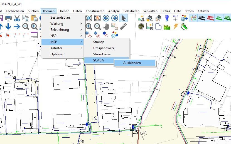Click the navigate back arrow icon
Image resolution: width=231 pixels, height=144 pixels.
point(106,18)
